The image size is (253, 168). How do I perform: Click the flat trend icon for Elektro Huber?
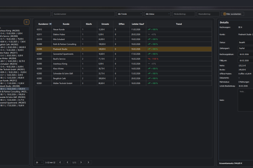(149, 34)
